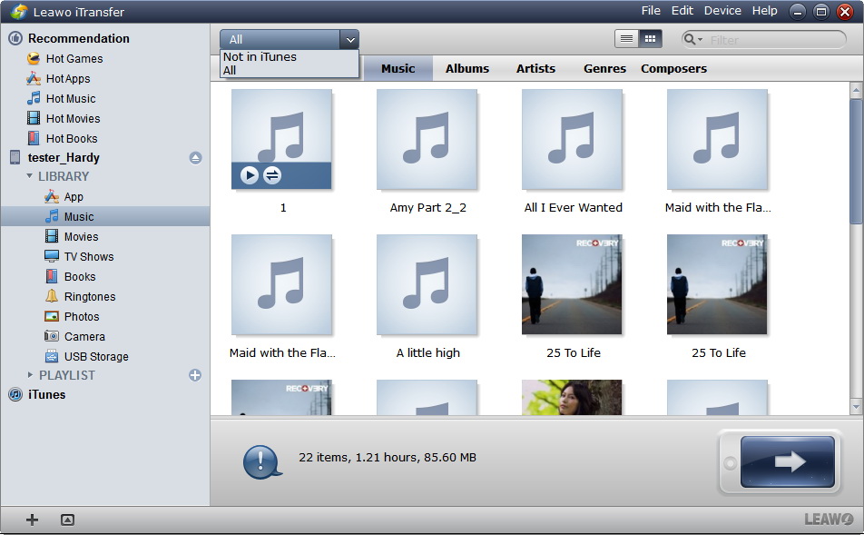Open the Device menu
Screen dimensions: 864x535
pos(722,11)
